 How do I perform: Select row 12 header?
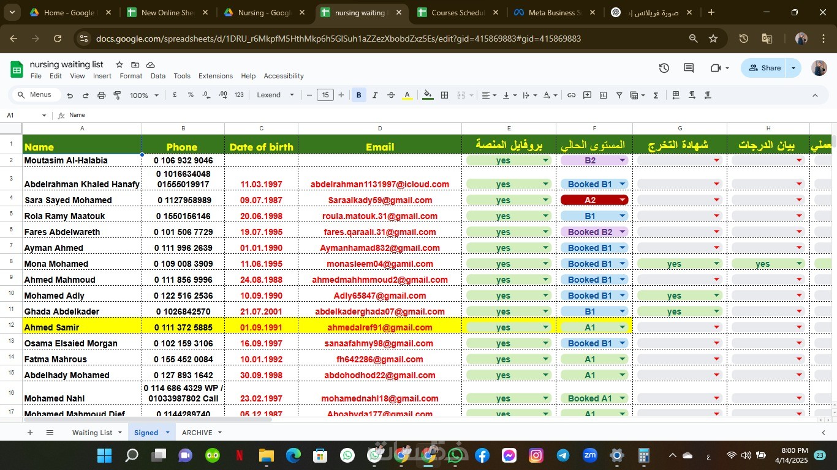tap(11, 326)
